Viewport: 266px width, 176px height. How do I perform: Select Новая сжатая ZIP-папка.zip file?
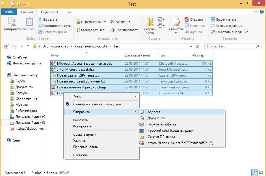pos(131,75)
